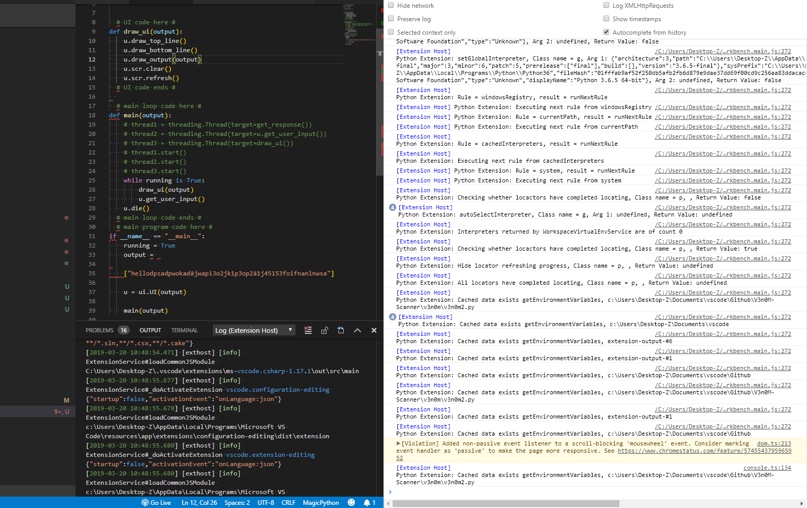Select encoding UTF-8 in the status bar

(x=266, y=502)
